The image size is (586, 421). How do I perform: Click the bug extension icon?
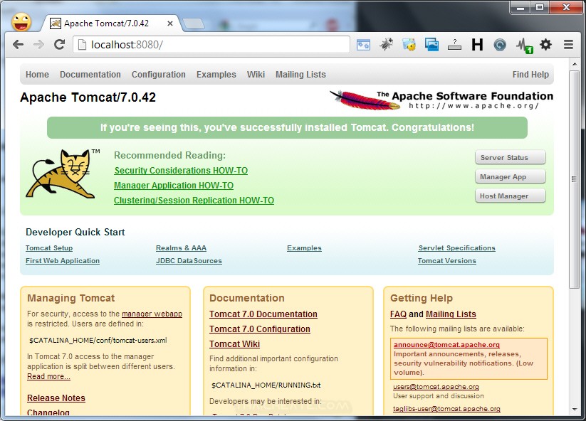click(387, 45)
